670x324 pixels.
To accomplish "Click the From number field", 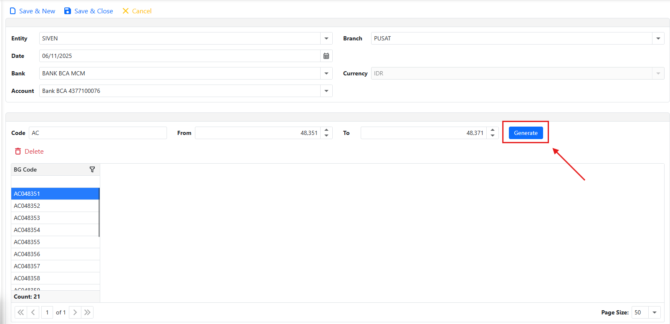I will [258, 133].
